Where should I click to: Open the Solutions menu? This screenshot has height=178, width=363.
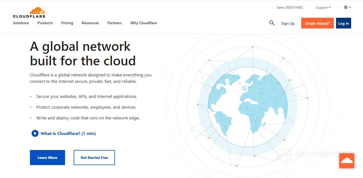point(21,23)
